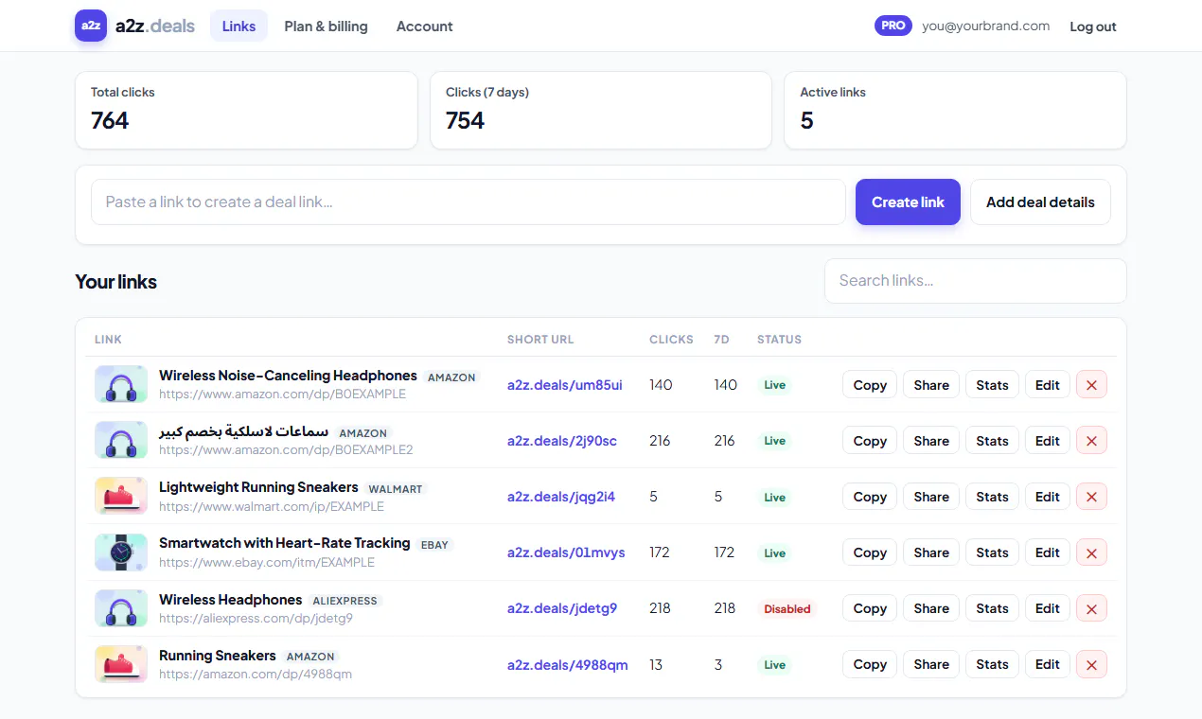
Task: Delete the Smartwatch with Heart-Rate Tracking link
Action: [1091, 552]
